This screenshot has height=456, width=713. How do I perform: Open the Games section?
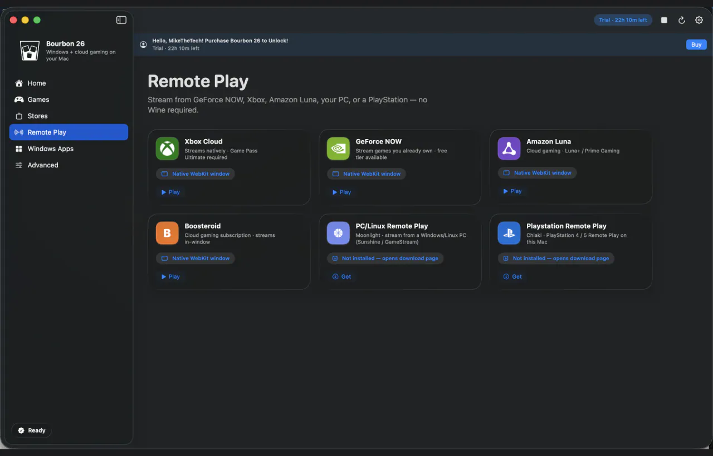coord(69,100)
